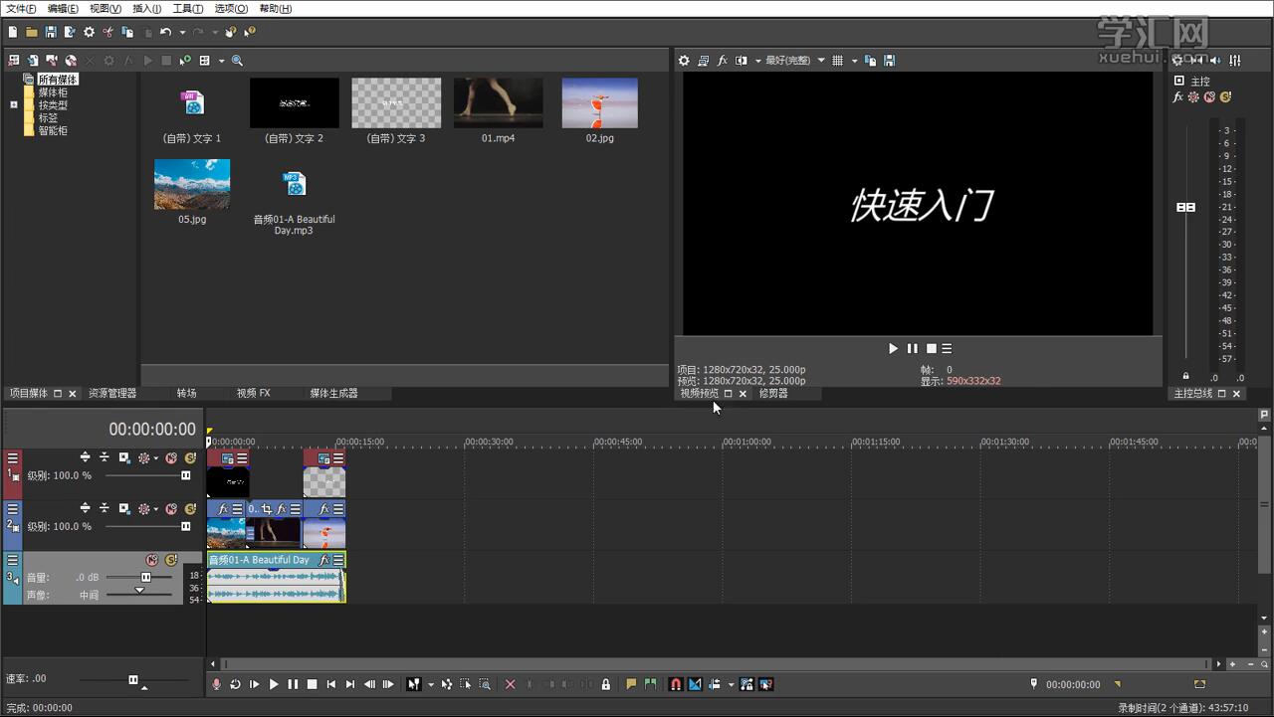Screen dimensions: 1274x717
Task: Go to the start of the timeline
Action: tap(331, 684)
